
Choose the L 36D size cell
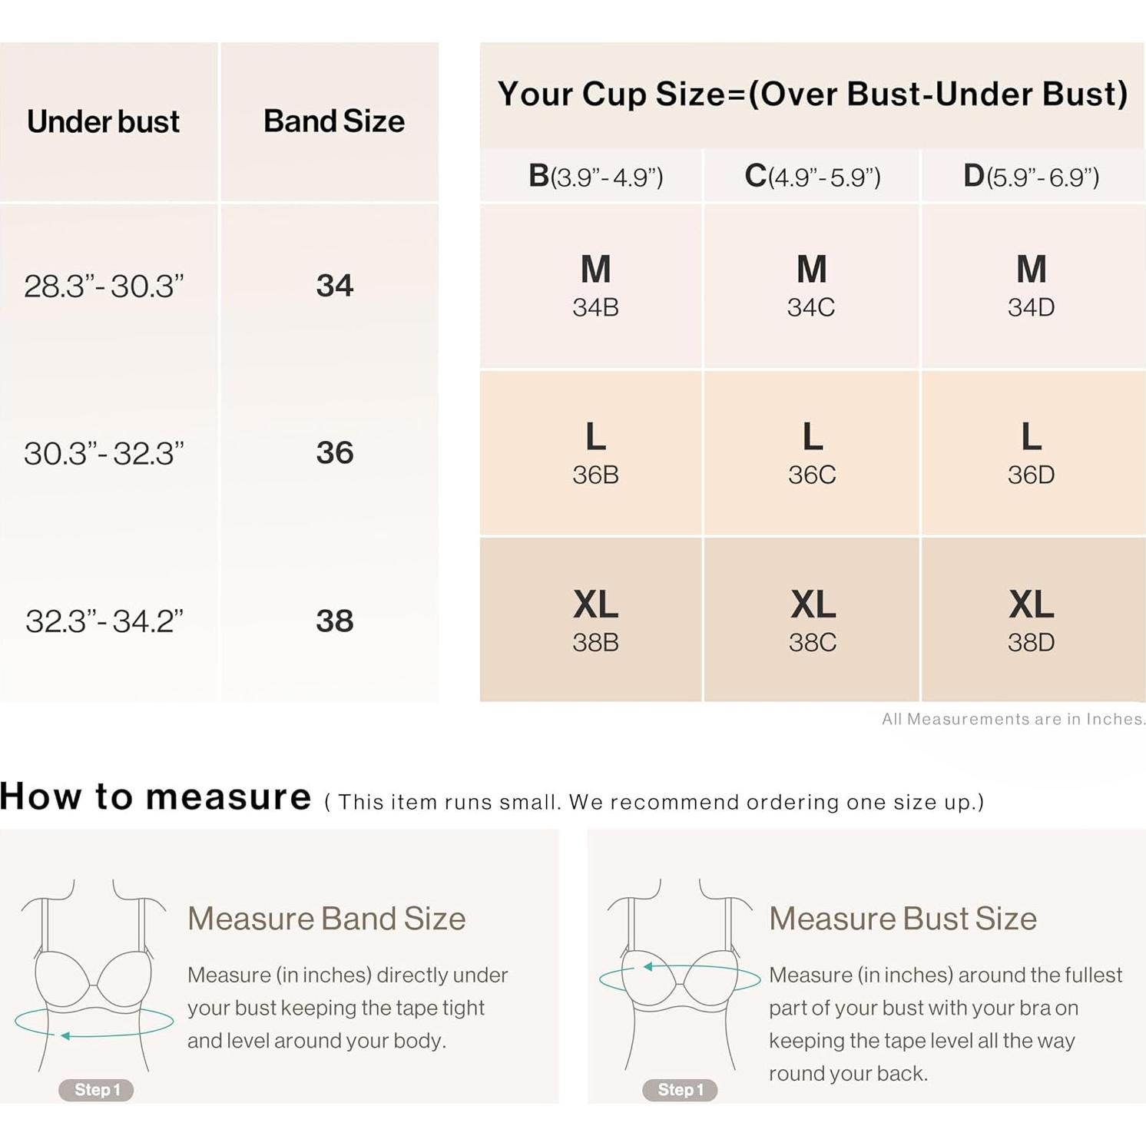(x=1031, y=453)
